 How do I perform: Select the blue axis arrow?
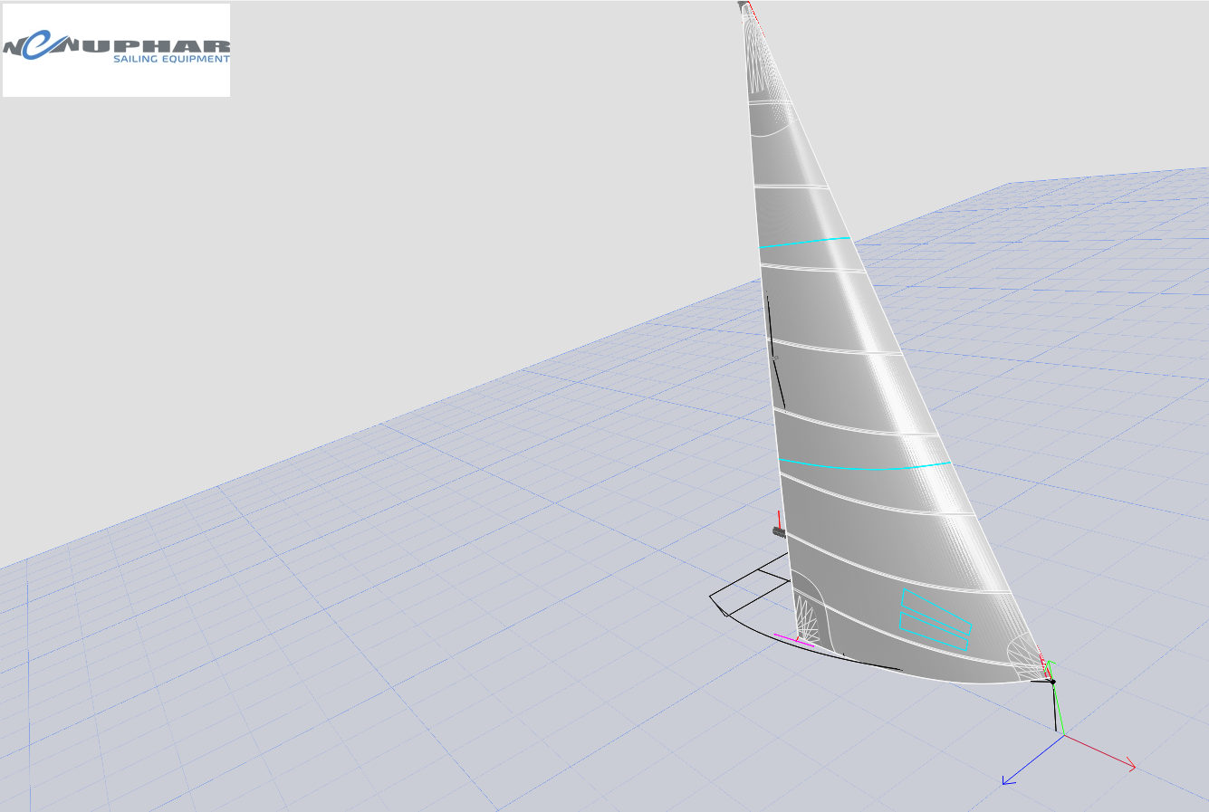point(1009,780)
